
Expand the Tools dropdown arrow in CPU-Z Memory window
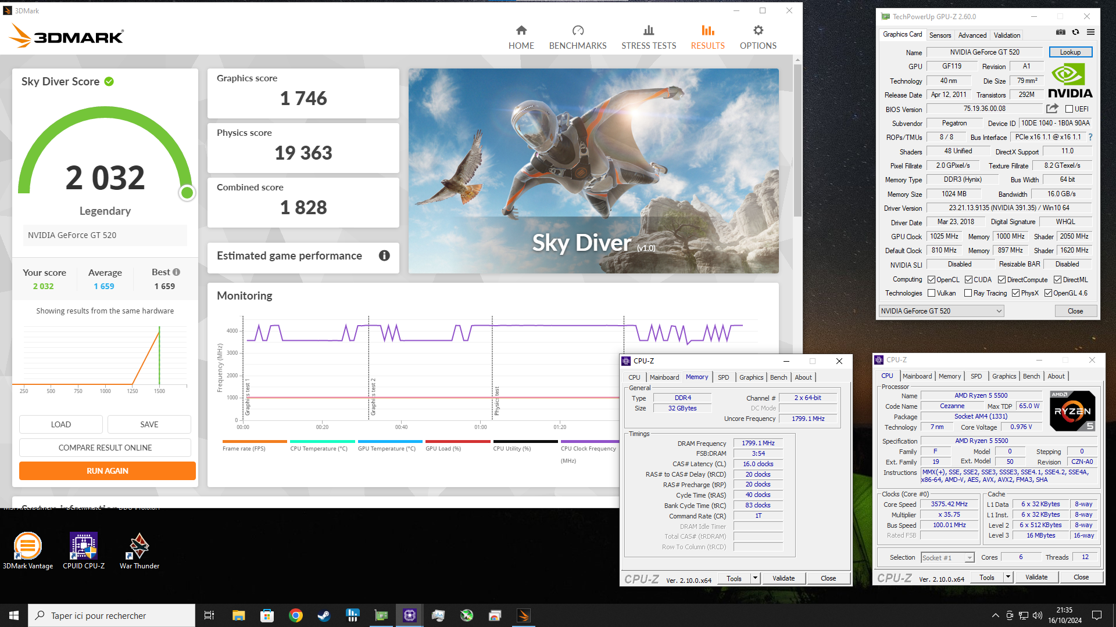(x=755, y=578)
